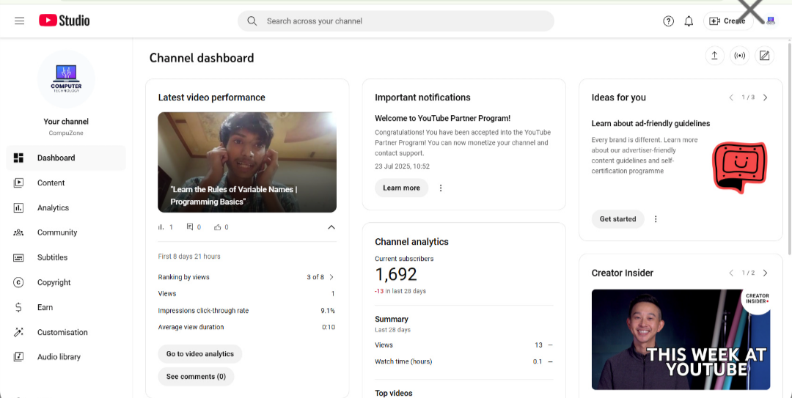The height and width of the screenshot is (398, 792).
Task: Open the account avatar menu
Action: [x=770, y=21]
